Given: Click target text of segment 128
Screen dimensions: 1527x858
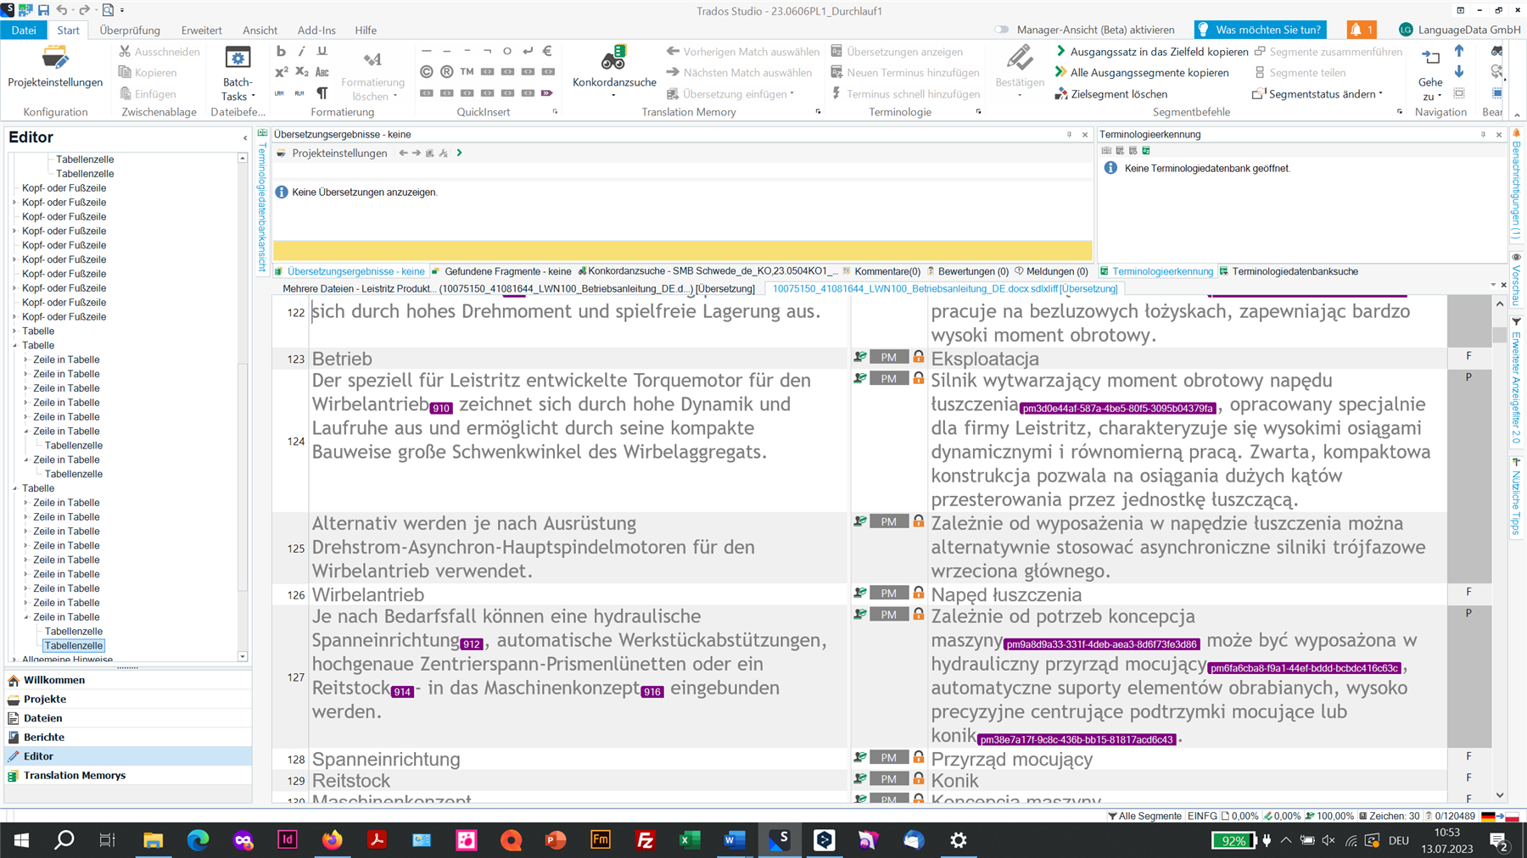Looking at the screenshot, I should pyautogui.click(x=1011, y=759).
